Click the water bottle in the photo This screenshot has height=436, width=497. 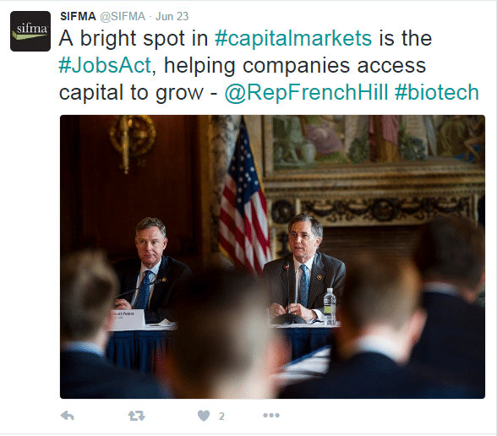[x=330, y=306]
